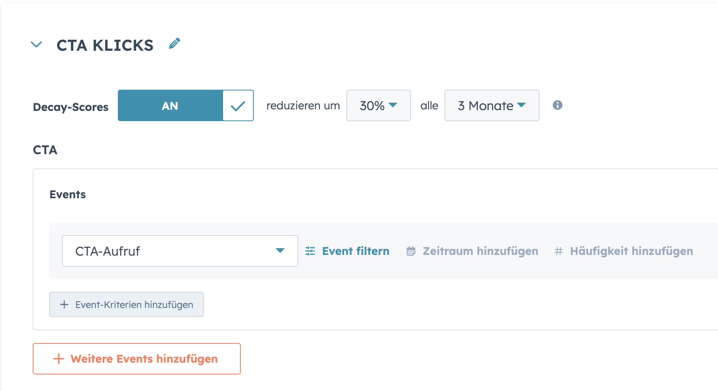Open the 3 Monate interval dropdown
718x391 pixels.
pos(491,105)
